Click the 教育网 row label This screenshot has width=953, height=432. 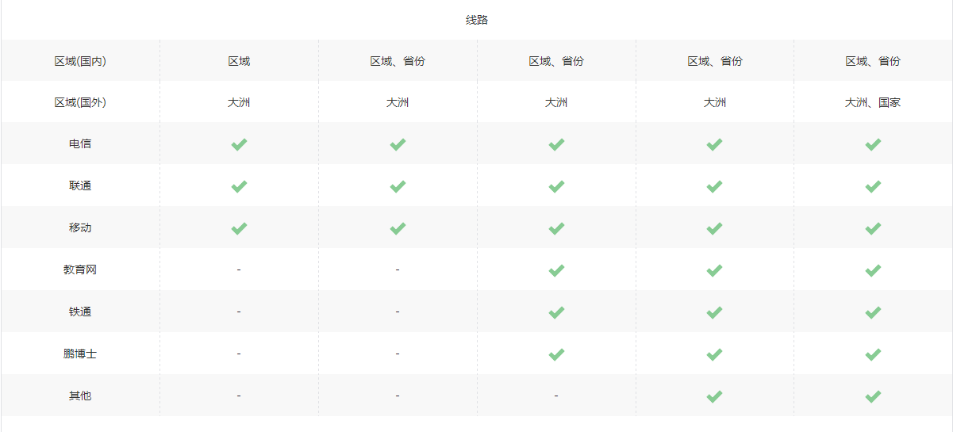click(80, 270)
